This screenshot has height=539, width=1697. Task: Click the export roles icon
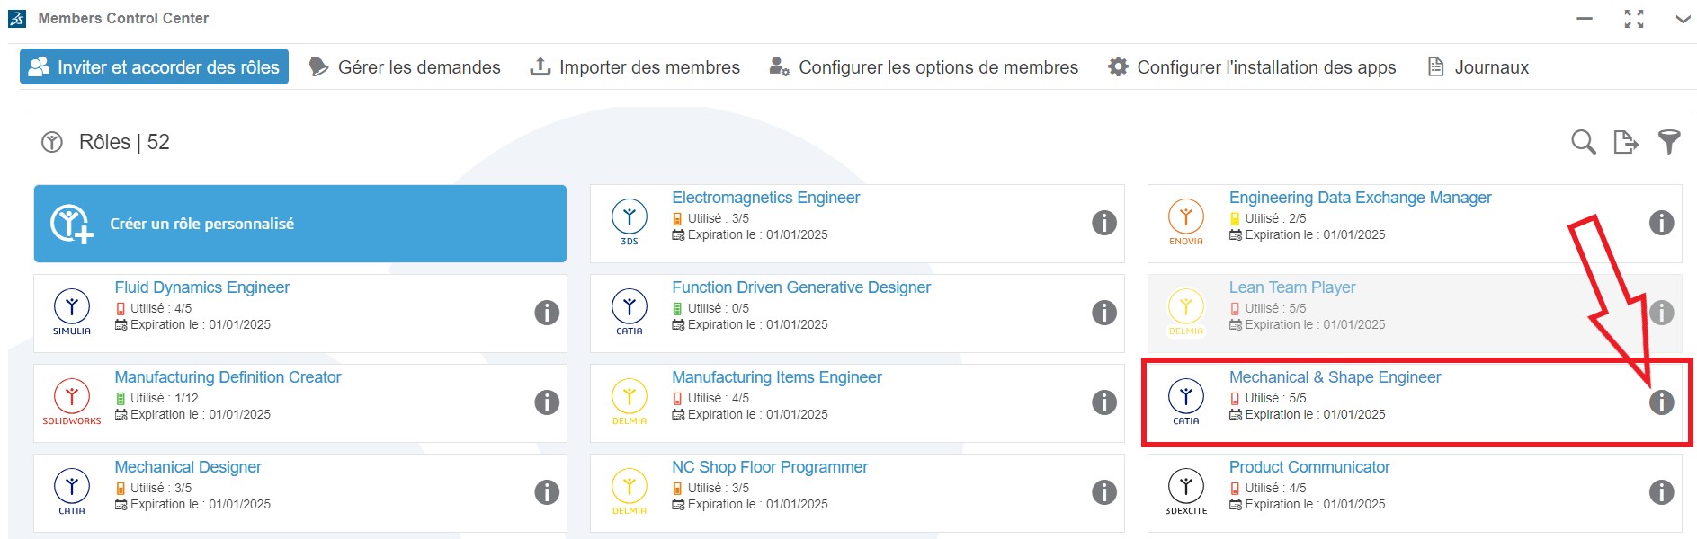[1625, 142]
